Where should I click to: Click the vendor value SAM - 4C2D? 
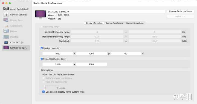[63, 15]
